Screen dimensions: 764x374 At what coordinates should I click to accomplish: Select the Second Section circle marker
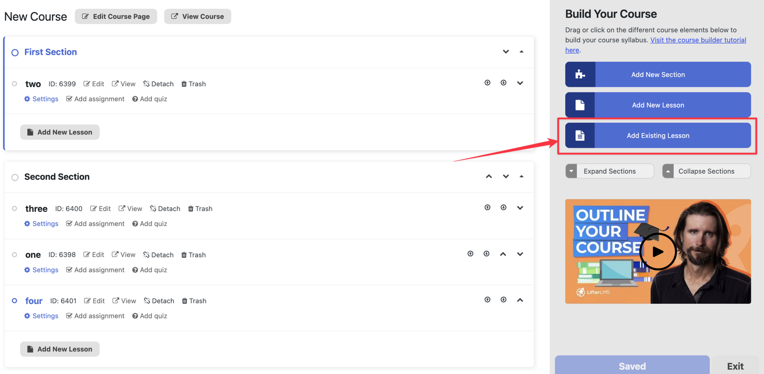15,177
